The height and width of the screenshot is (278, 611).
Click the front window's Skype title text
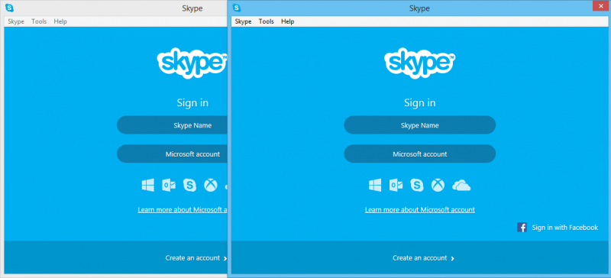point(419,8)
